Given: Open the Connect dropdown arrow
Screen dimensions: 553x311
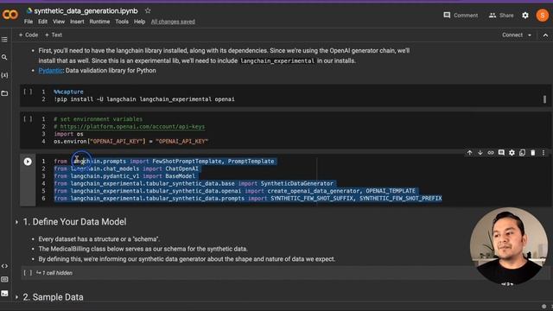Looking at the screenshot, I should [x=530, y=35].
